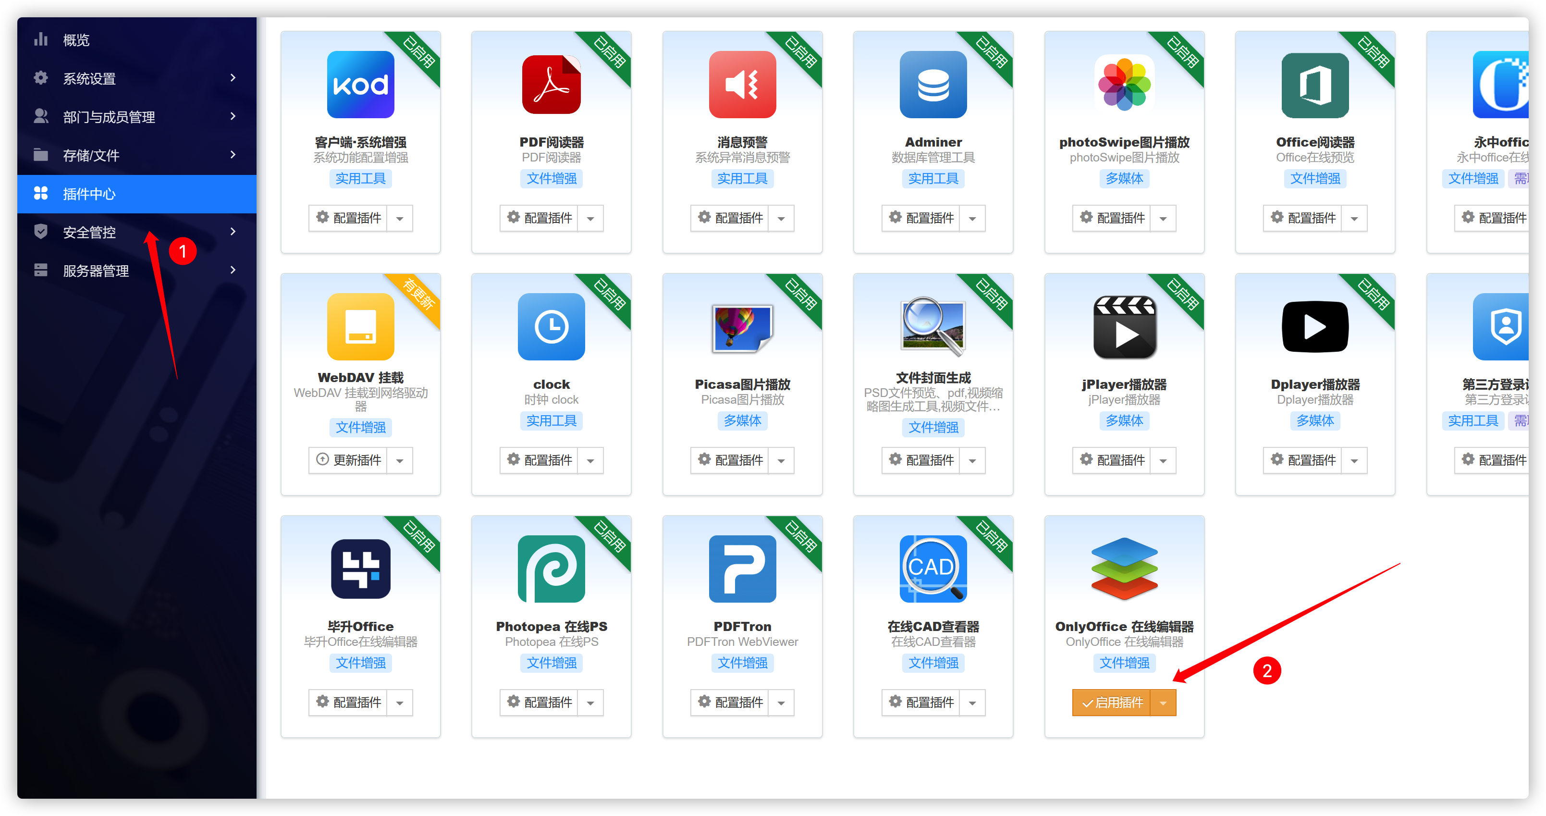Click 更新插件 button for WebDAV
1546x816 pixels.
(348, 460)
